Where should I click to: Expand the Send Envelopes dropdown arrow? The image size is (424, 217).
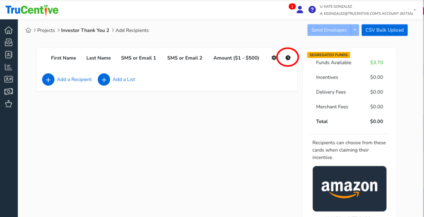tap(355, 30)
